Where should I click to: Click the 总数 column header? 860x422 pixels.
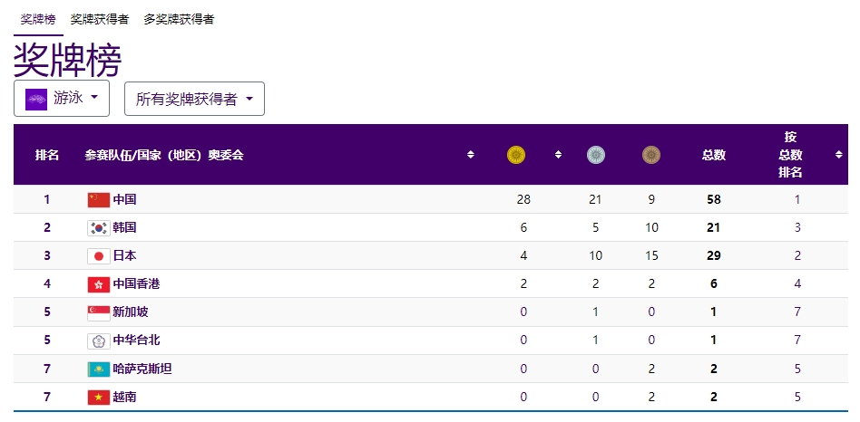click(713, 155)
